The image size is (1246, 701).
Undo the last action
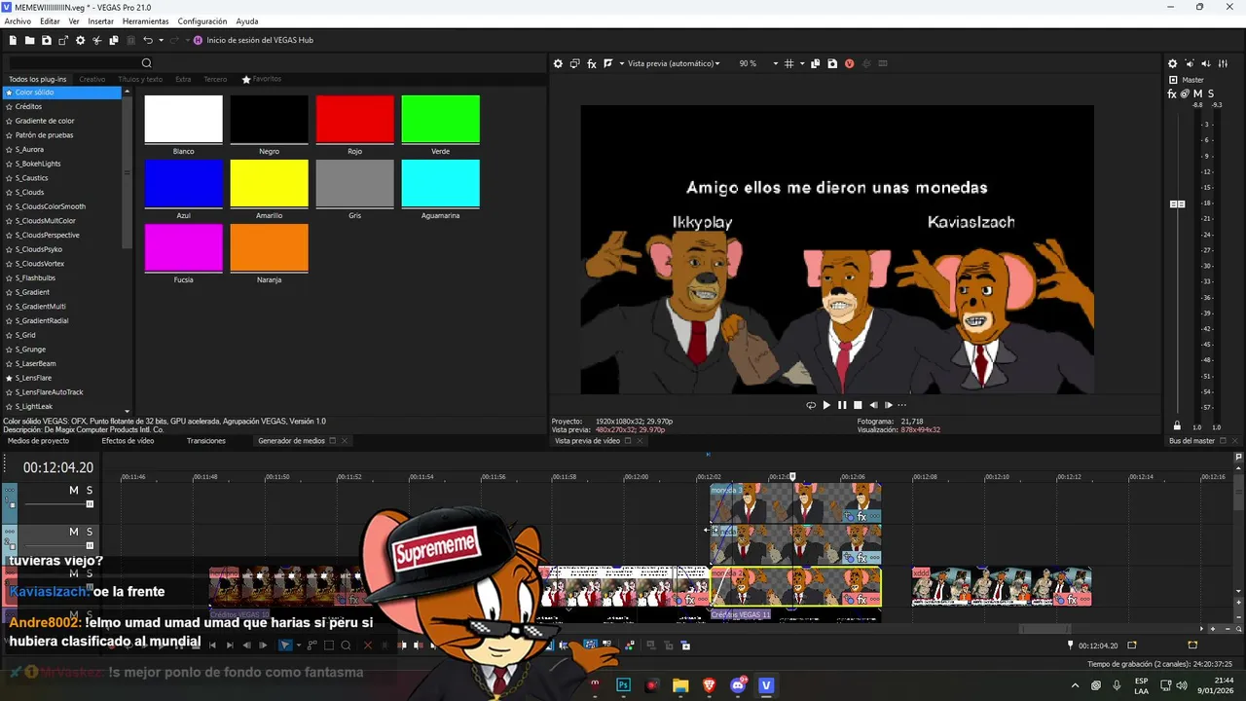[148, 40]
